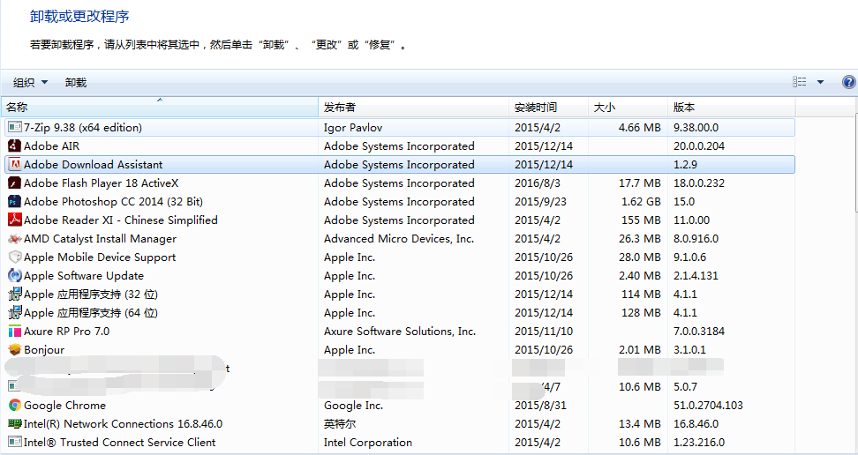Click the Advanced Micro Devices, Inc. cell
This screenshot has height=455, width=858.
point(399,238)
